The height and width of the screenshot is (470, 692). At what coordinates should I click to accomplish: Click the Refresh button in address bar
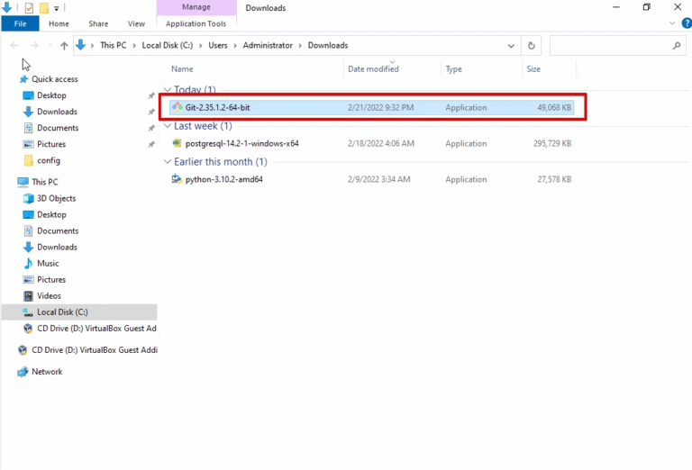(x=532, y=45)
